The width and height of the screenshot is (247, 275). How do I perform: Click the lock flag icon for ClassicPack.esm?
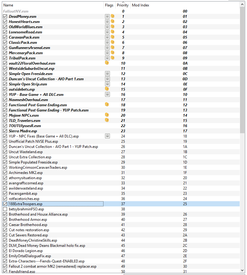(107, 43)
